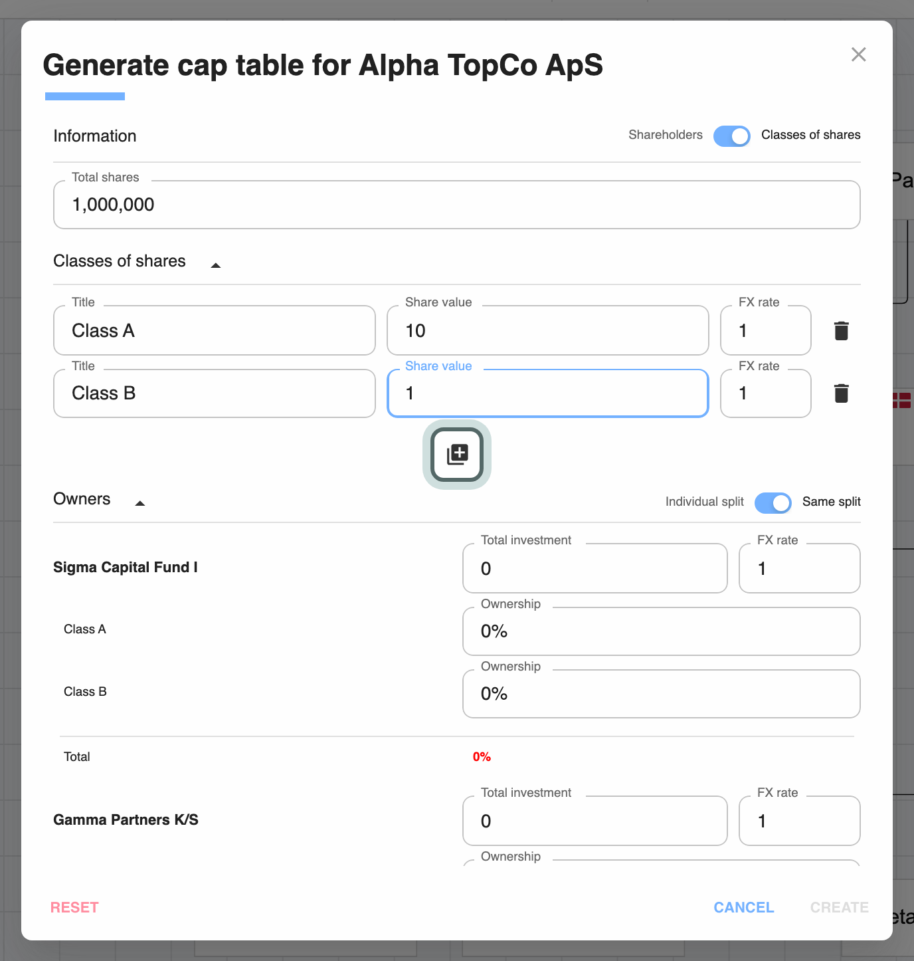Click the 'Information' section heading
Viewport: 914px width, 961px height.
click(x=95, y=136)
